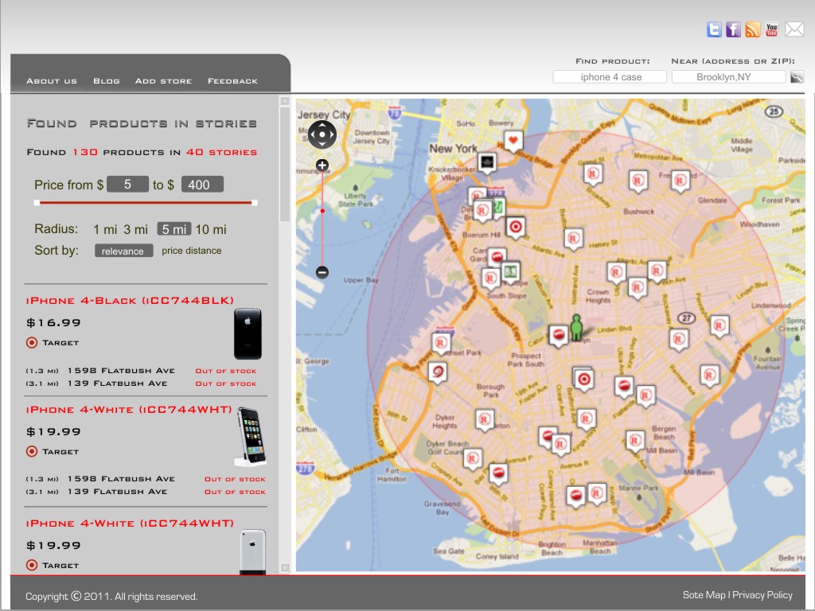Viewport: 815px width, 611px height.
Task: Click the green BN store marker
Action: point(510,271)
